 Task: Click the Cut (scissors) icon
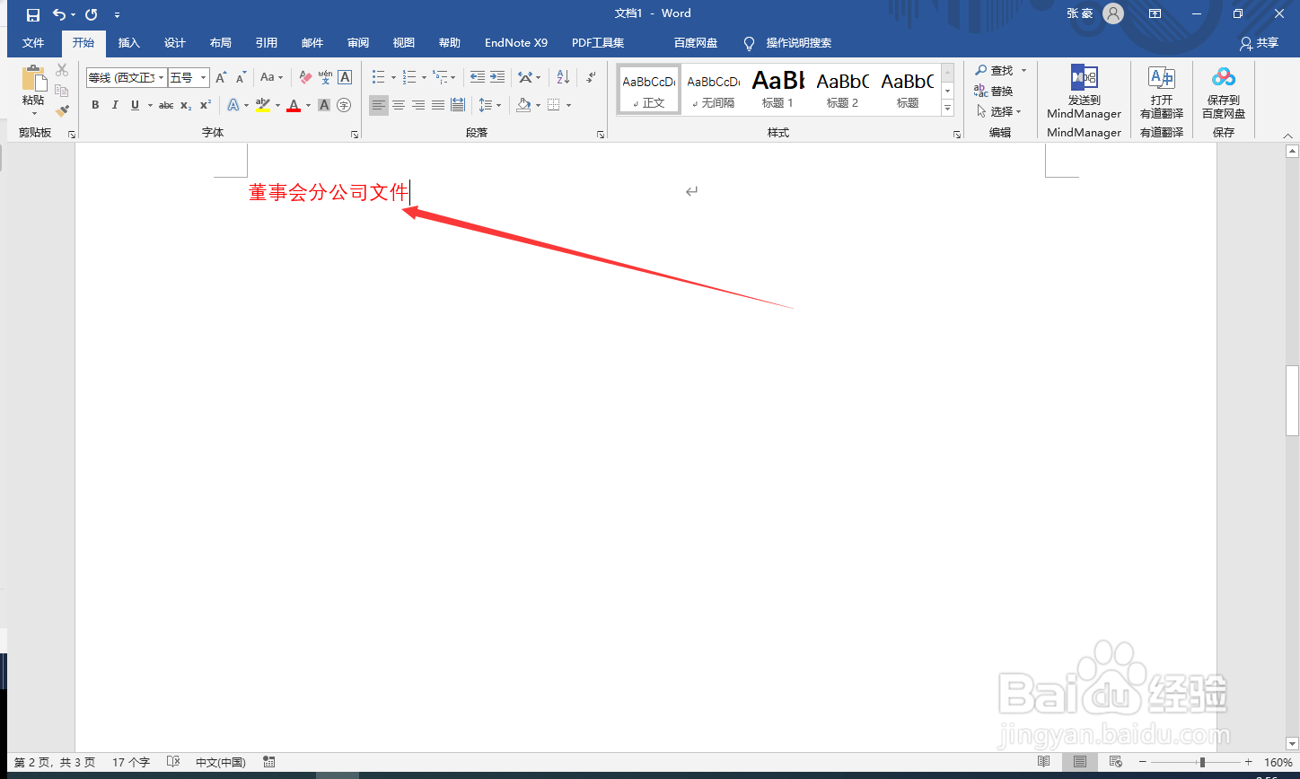(61, 69)
